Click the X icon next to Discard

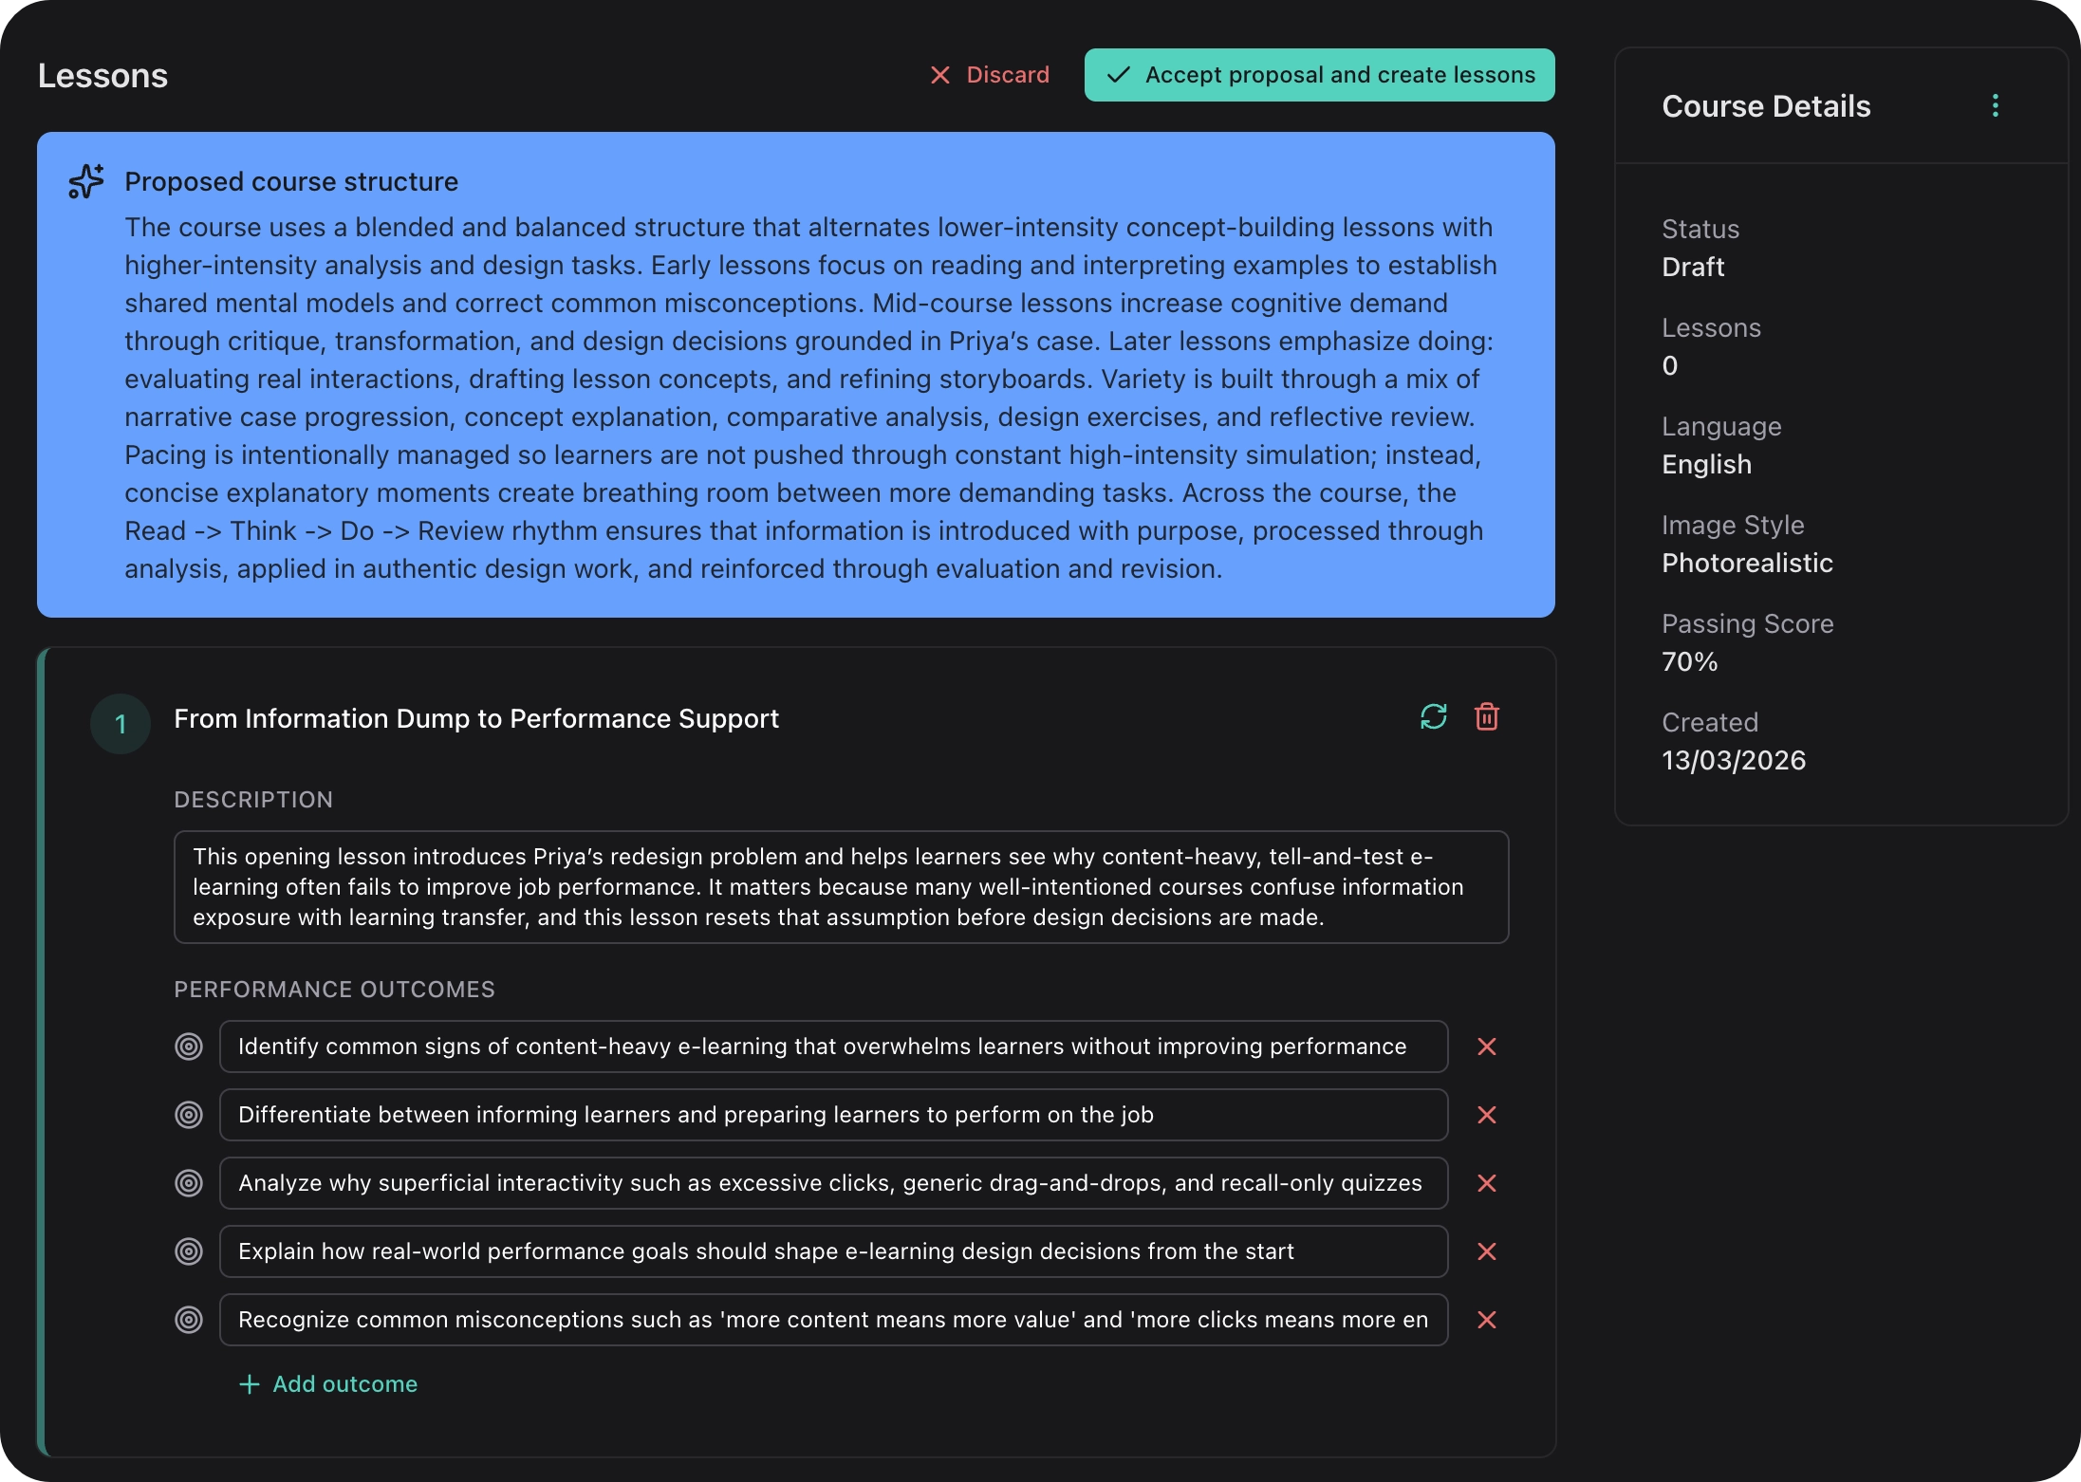pyautogui.click(x=940, y=75)
